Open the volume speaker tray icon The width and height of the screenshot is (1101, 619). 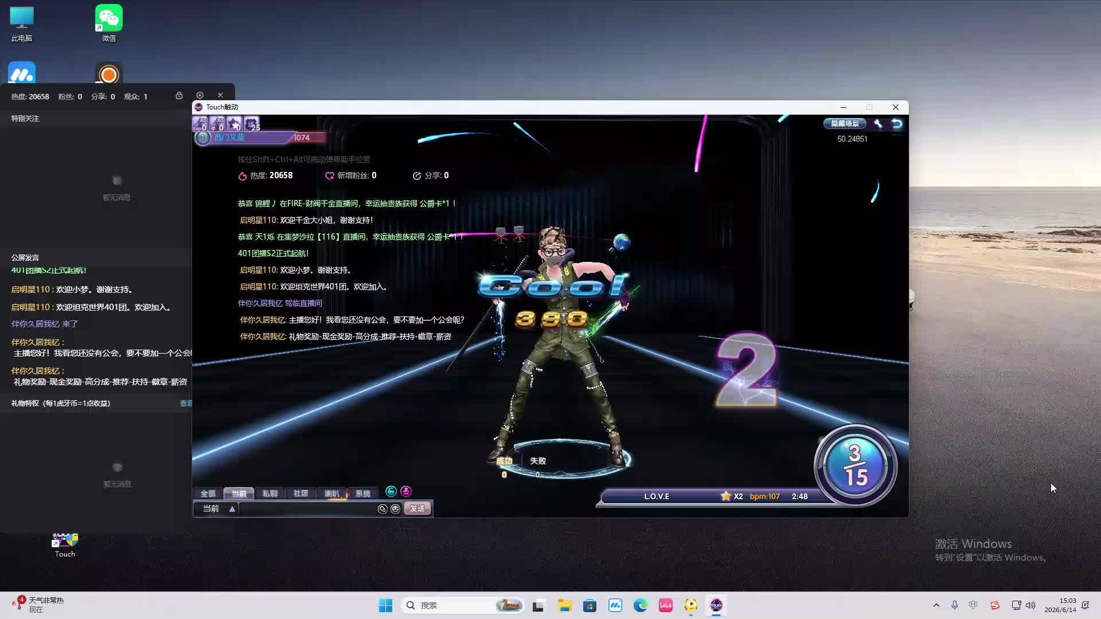pyautogui.click(x=1030, y=605)
